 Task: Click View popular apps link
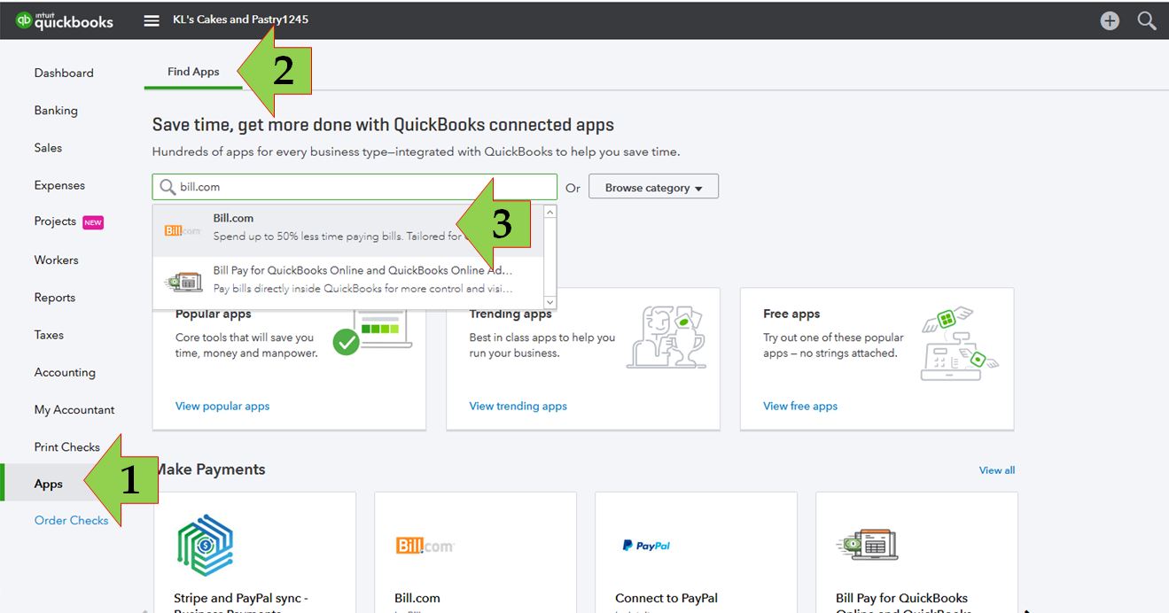(222, 406)
